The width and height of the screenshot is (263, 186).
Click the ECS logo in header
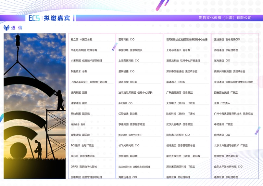point(34,18)
